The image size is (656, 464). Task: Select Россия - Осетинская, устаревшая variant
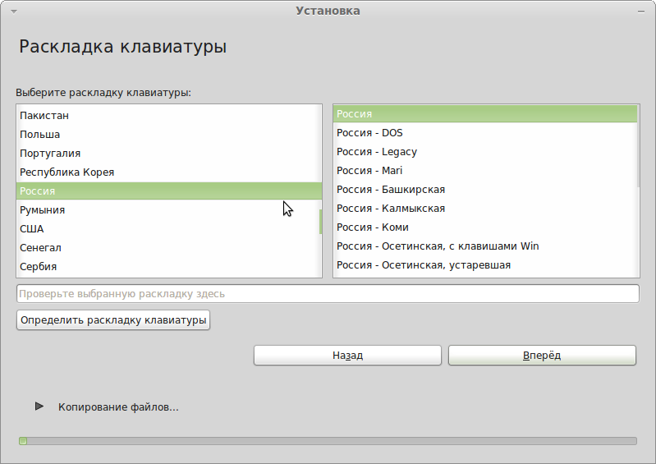(x=485, y=264)
